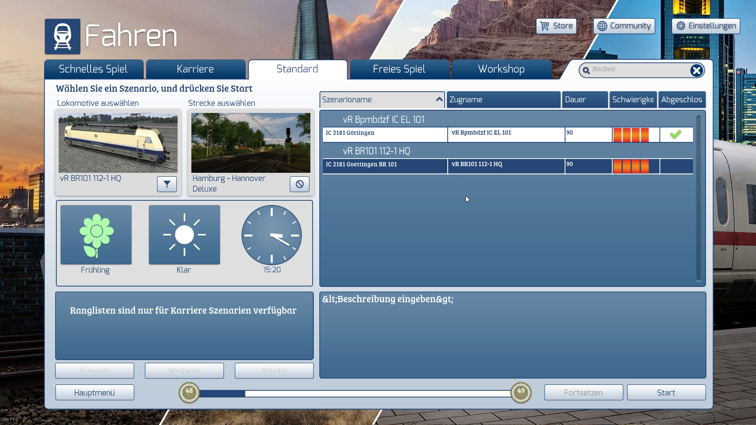756x425 pixels.
Task: Open Einstellungen settings
Action: pos(706,26)
